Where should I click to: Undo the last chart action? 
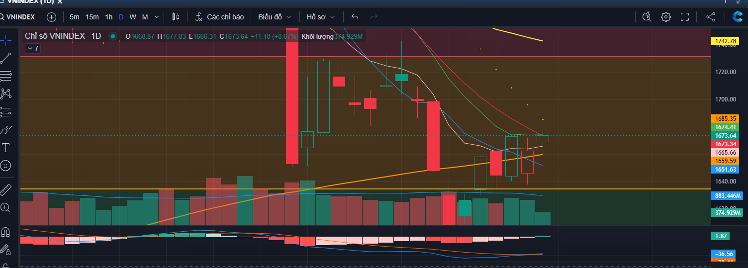click(355, 17)
